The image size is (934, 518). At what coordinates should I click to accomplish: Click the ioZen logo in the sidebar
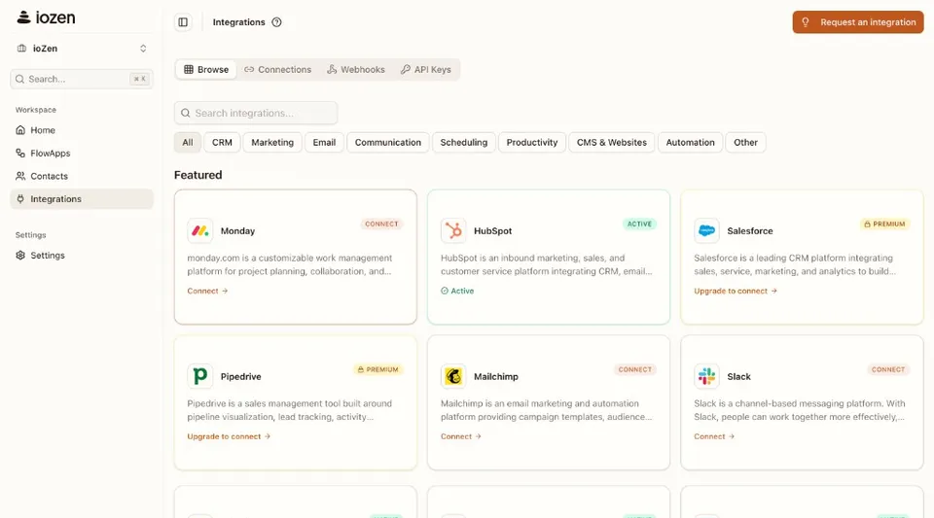click(x=46, y=17)
